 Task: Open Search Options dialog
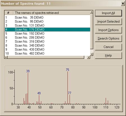pyautogui.click(x=109, y=38)
